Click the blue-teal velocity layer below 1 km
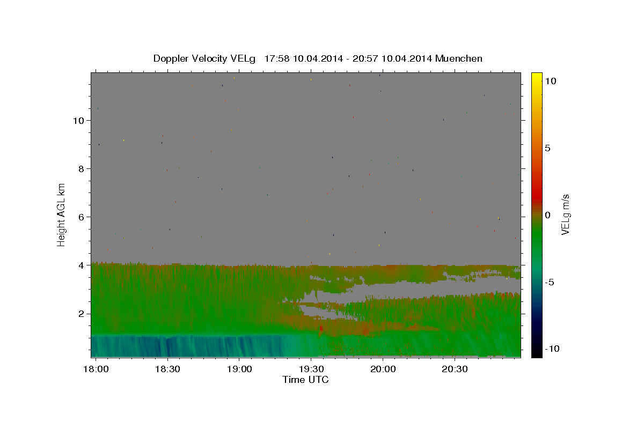The height and width of the screenshot is (429, 644). tap(188, 346)
